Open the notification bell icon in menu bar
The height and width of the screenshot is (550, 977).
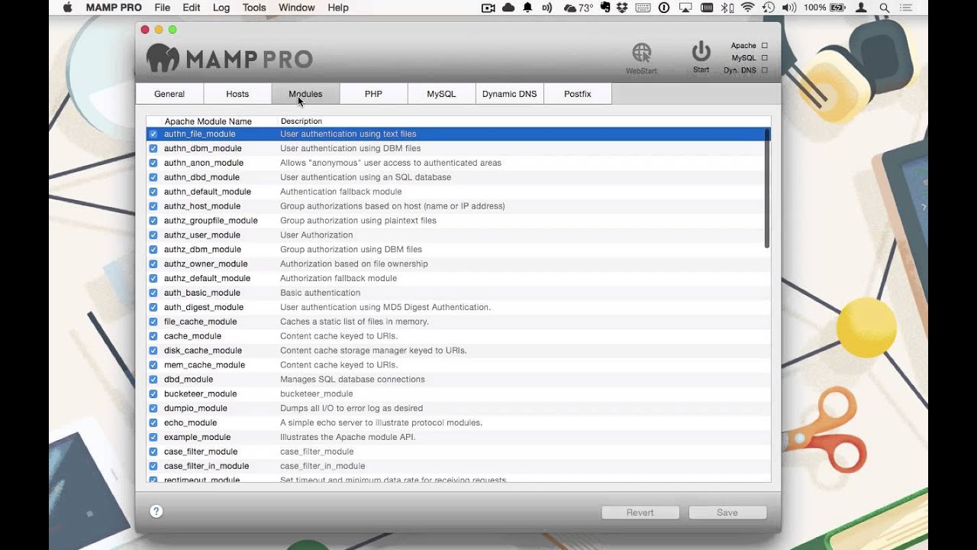[x=527, y=8]
